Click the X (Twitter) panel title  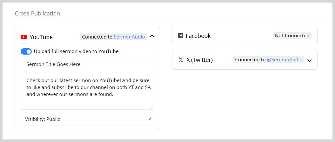click(199, 60)
